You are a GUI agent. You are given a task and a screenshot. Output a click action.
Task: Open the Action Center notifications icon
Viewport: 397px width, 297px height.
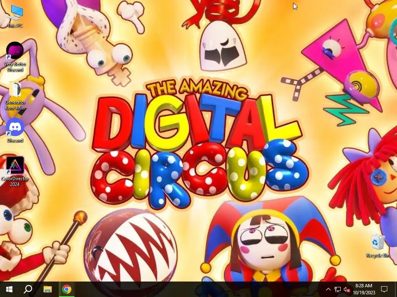(384, 289)
